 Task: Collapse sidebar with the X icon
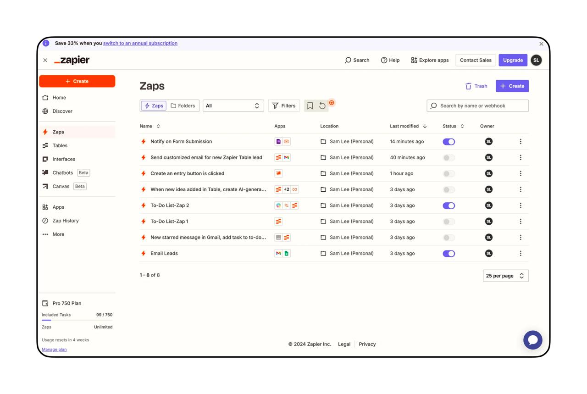(45, 60)
